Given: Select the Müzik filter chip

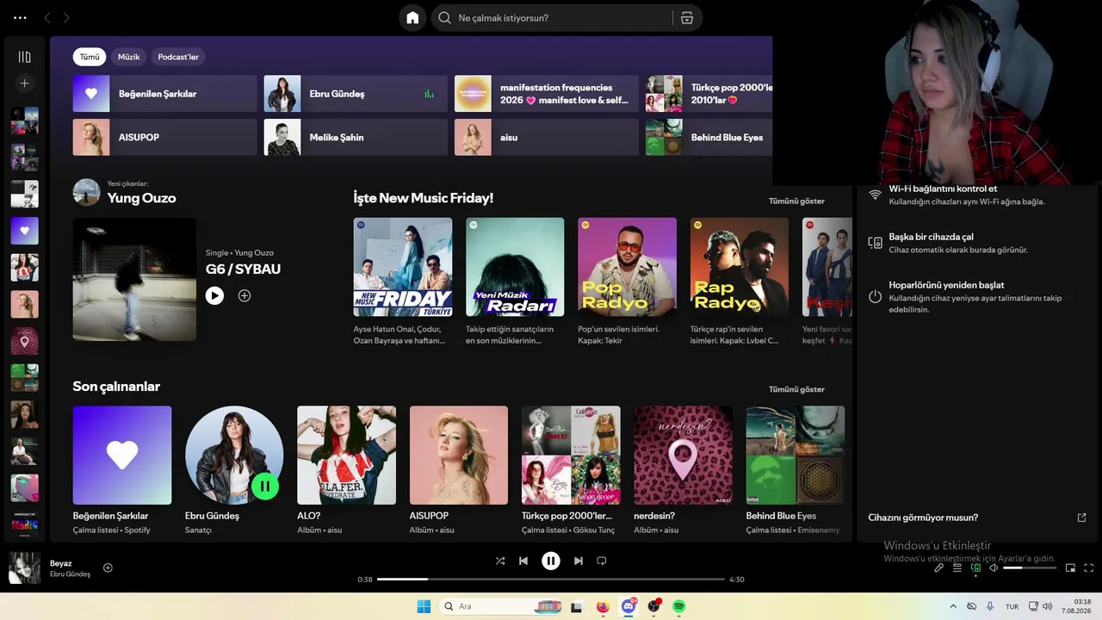Looking at the screenshot, I should (x=128, y=57).
